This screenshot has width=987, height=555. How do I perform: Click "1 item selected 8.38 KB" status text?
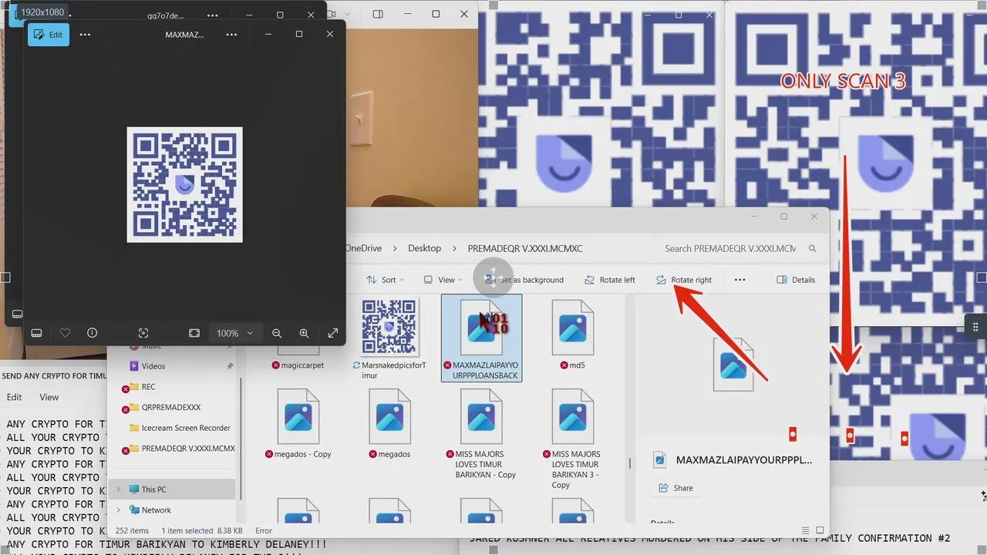(x=203, y=531)
